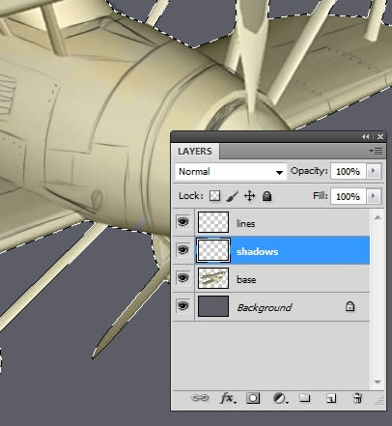This screenshot has height=426, width=392.
Task: Add a layer mask
Action: click(253, 398)
